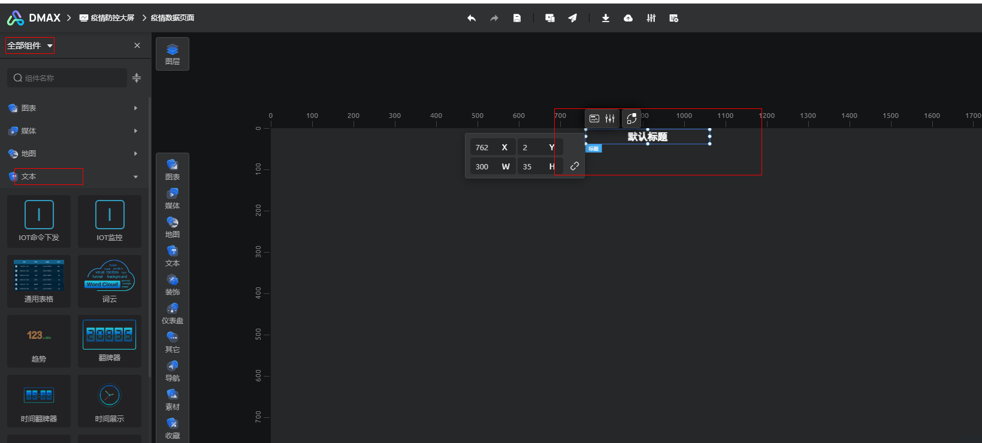
Task: Select 地图 in the vertical icon strip
Action: tap(173, 227)
